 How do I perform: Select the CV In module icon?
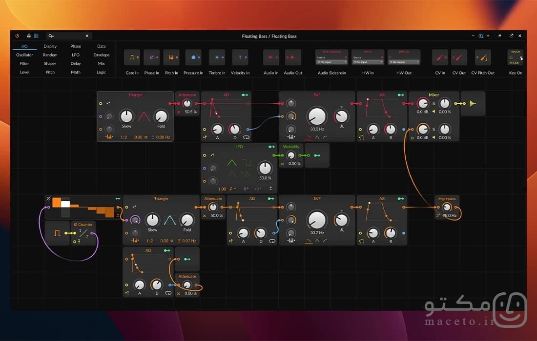[440, 57]
